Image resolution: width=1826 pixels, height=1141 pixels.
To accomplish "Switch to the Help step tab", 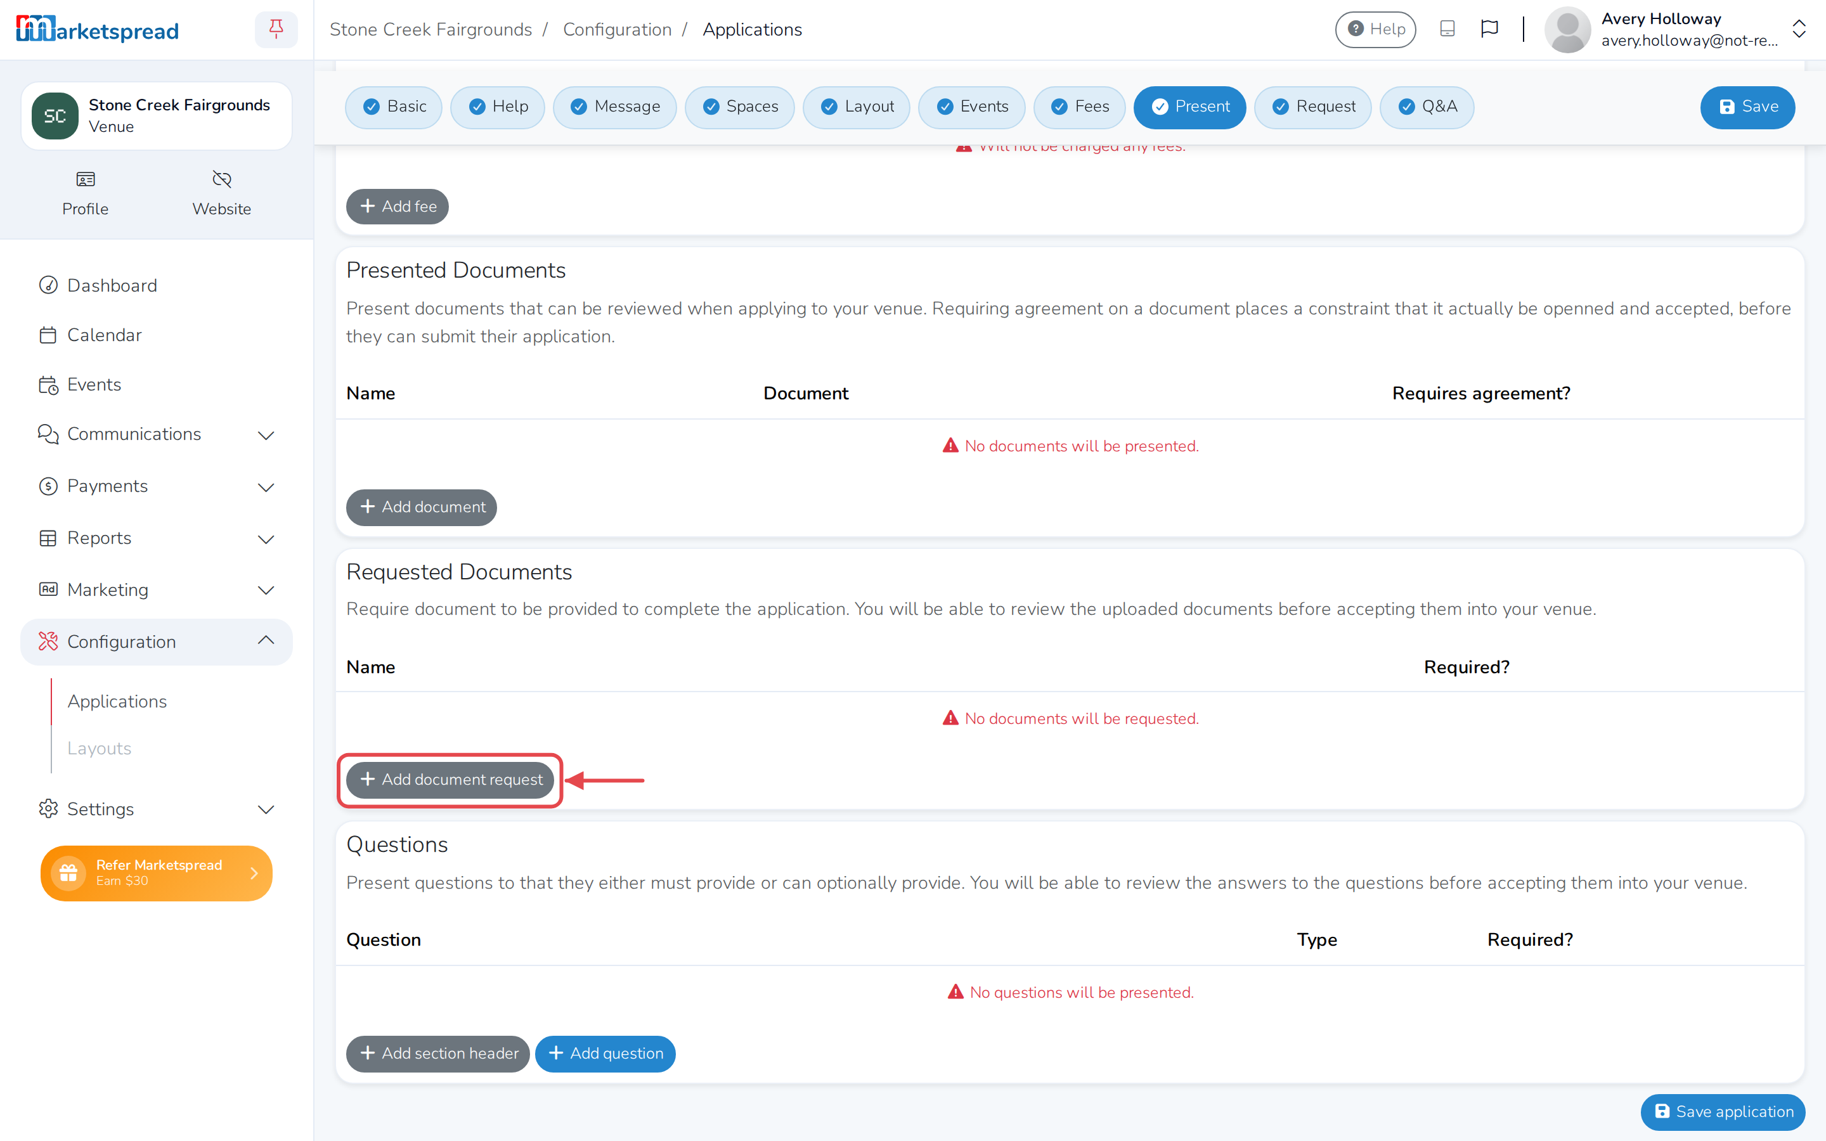I will (497, 107).
